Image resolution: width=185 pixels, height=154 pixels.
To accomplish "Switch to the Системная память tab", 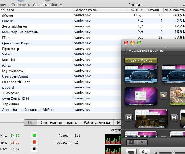I will point(59,122).
